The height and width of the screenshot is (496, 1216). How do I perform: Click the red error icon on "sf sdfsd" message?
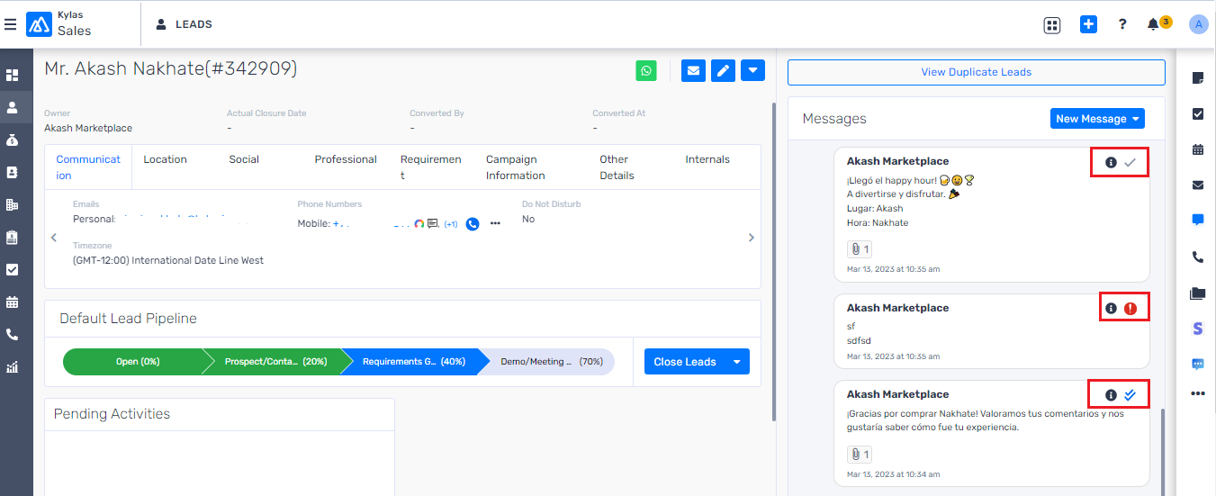(1130, 309)
